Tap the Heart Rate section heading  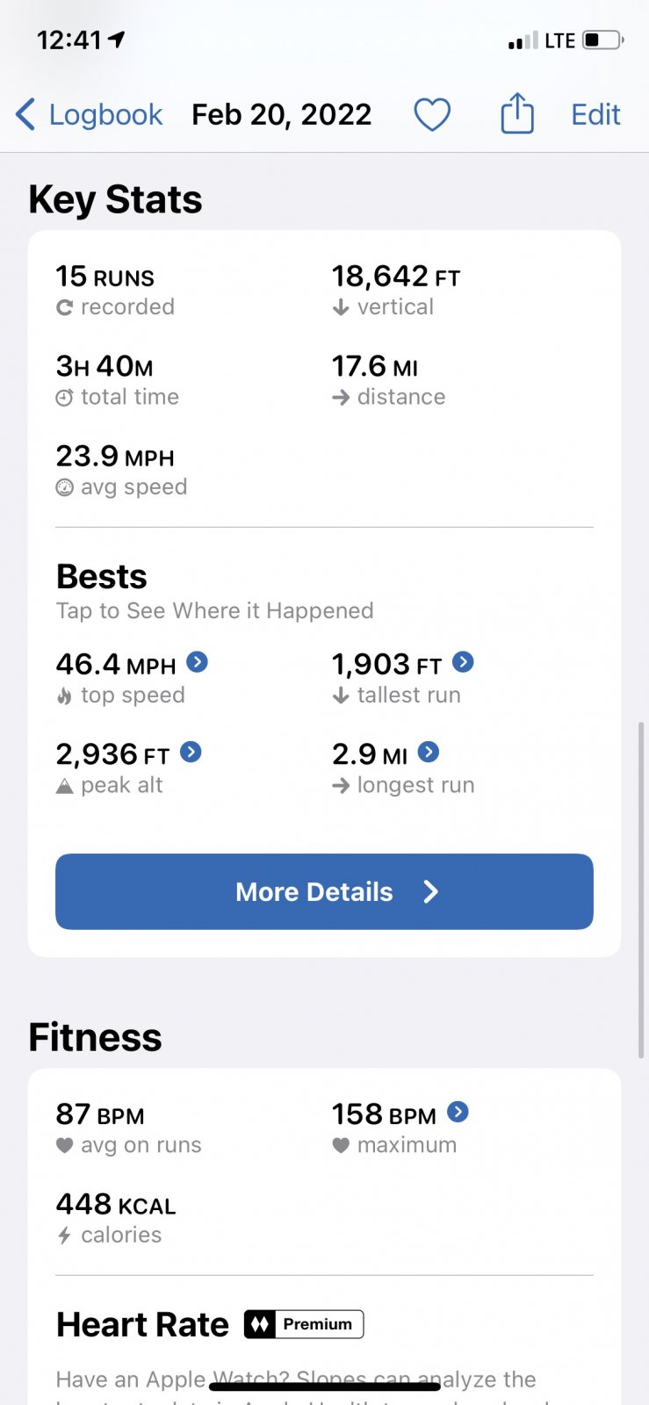pos(142,1324)
